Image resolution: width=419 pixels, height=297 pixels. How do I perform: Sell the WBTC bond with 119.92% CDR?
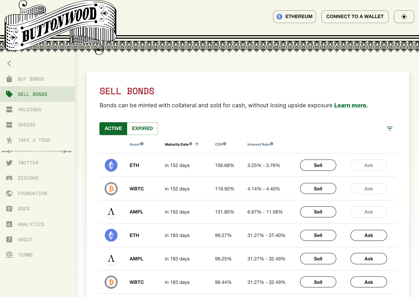(x=318, y=189)
